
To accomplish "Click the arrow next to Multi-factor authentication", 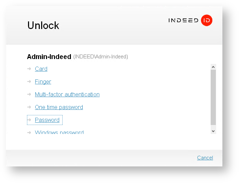I will [29, 94].
